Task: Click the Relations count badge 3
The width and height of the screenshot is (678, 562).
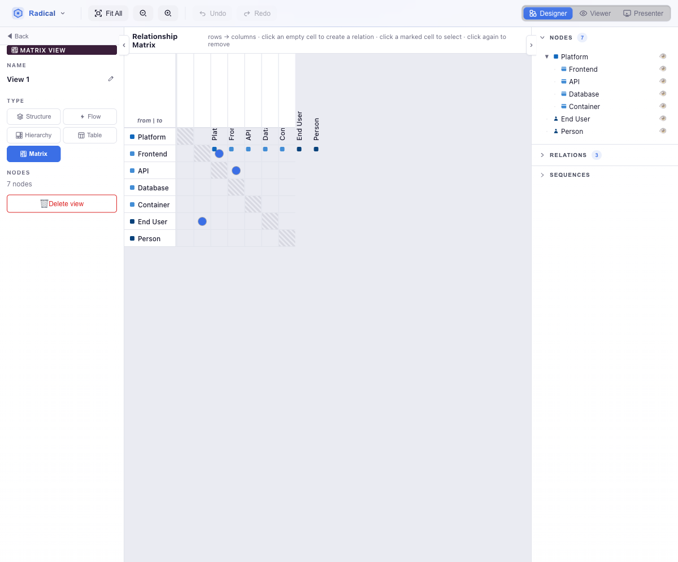Action: point(597,155)
